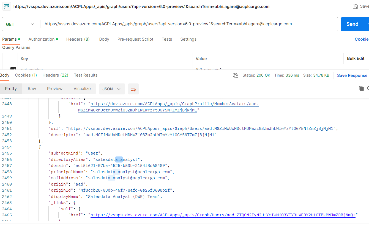The width and height of the screenshot is (369, 227).
Task: Click Save Response
Action: pyautogui.click(x=352, y=75)
